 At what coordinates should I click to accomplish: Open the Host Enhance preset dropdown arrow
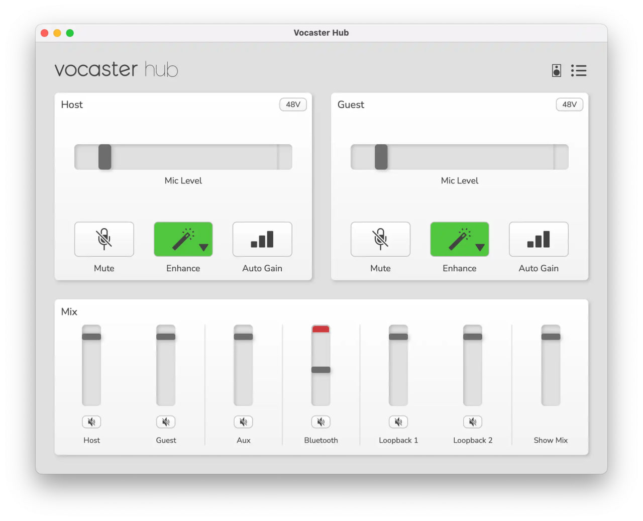click(203, 247)
